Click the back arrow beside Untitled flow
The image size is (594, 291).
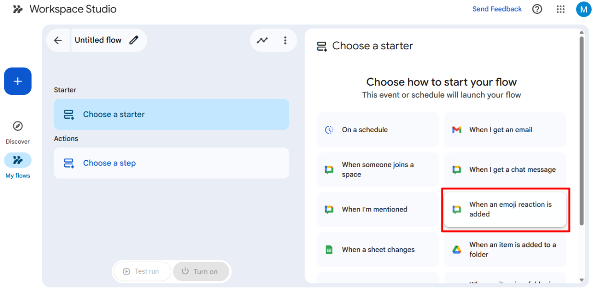point(58,41)
